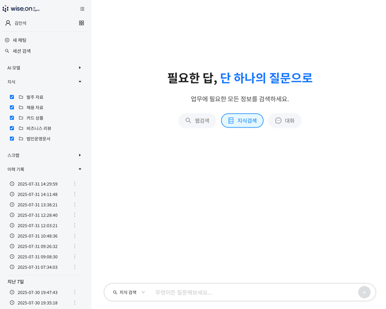Screen dimensions: 386x309
Task: Open history entry 2025-07-31 12:03:21
Action: (x=37, y=225)
